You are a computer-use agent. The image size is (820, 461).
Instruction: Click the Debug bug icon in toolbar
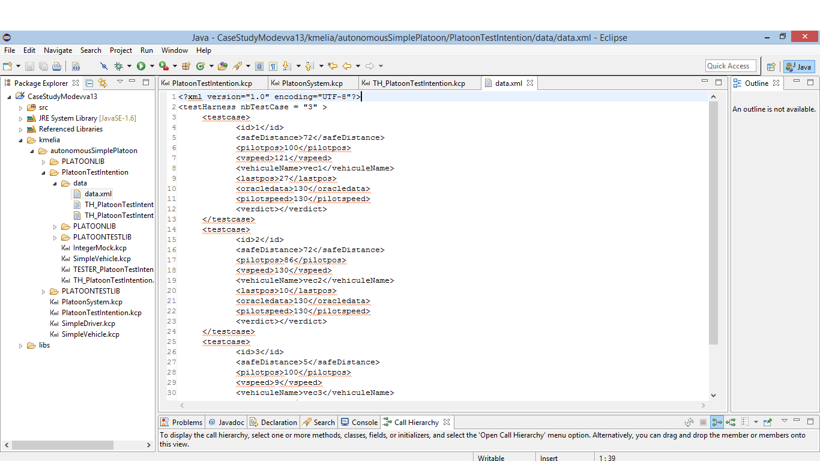pyautogui.click(x=118, y=66)
